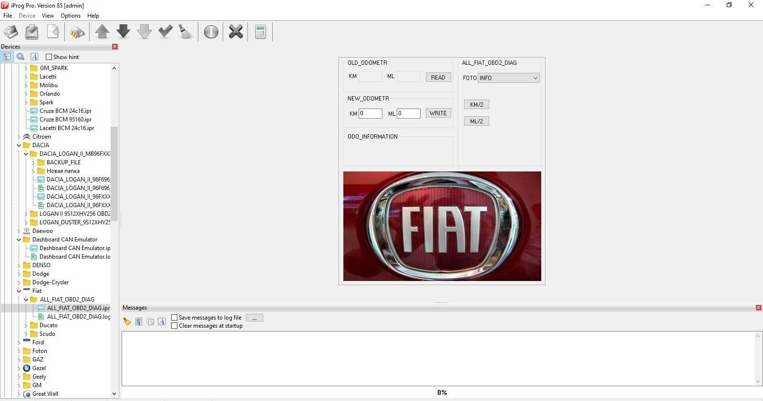This screenshot has height=401, width=763.
Task: Click the '...' log file browse button
Action: click(254, 318)
